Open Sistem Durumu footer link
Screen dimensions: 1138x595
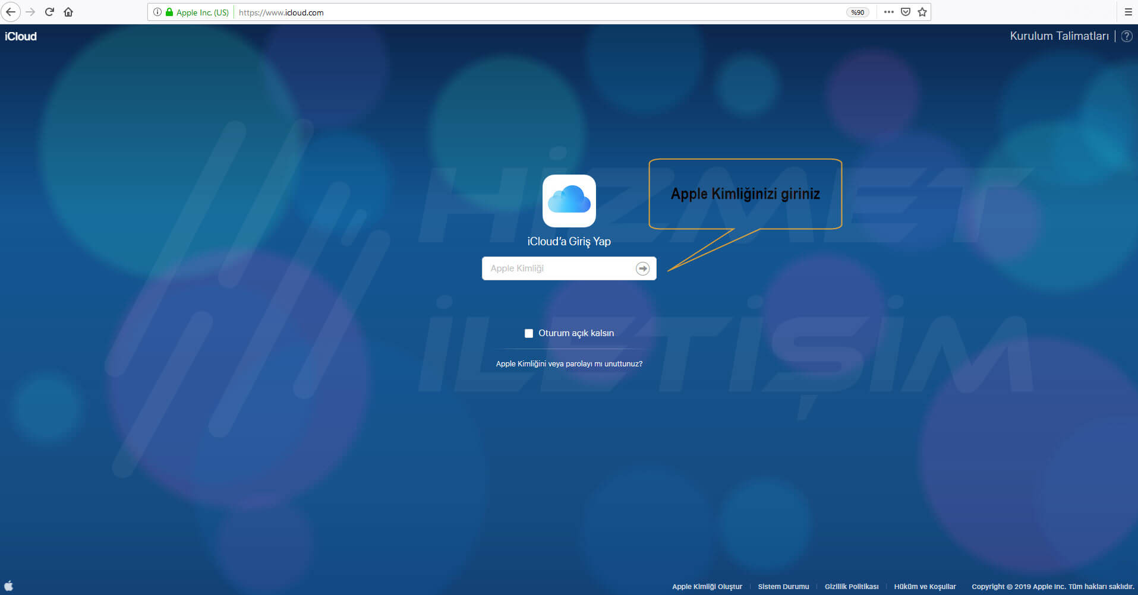(x=783, y=587)
